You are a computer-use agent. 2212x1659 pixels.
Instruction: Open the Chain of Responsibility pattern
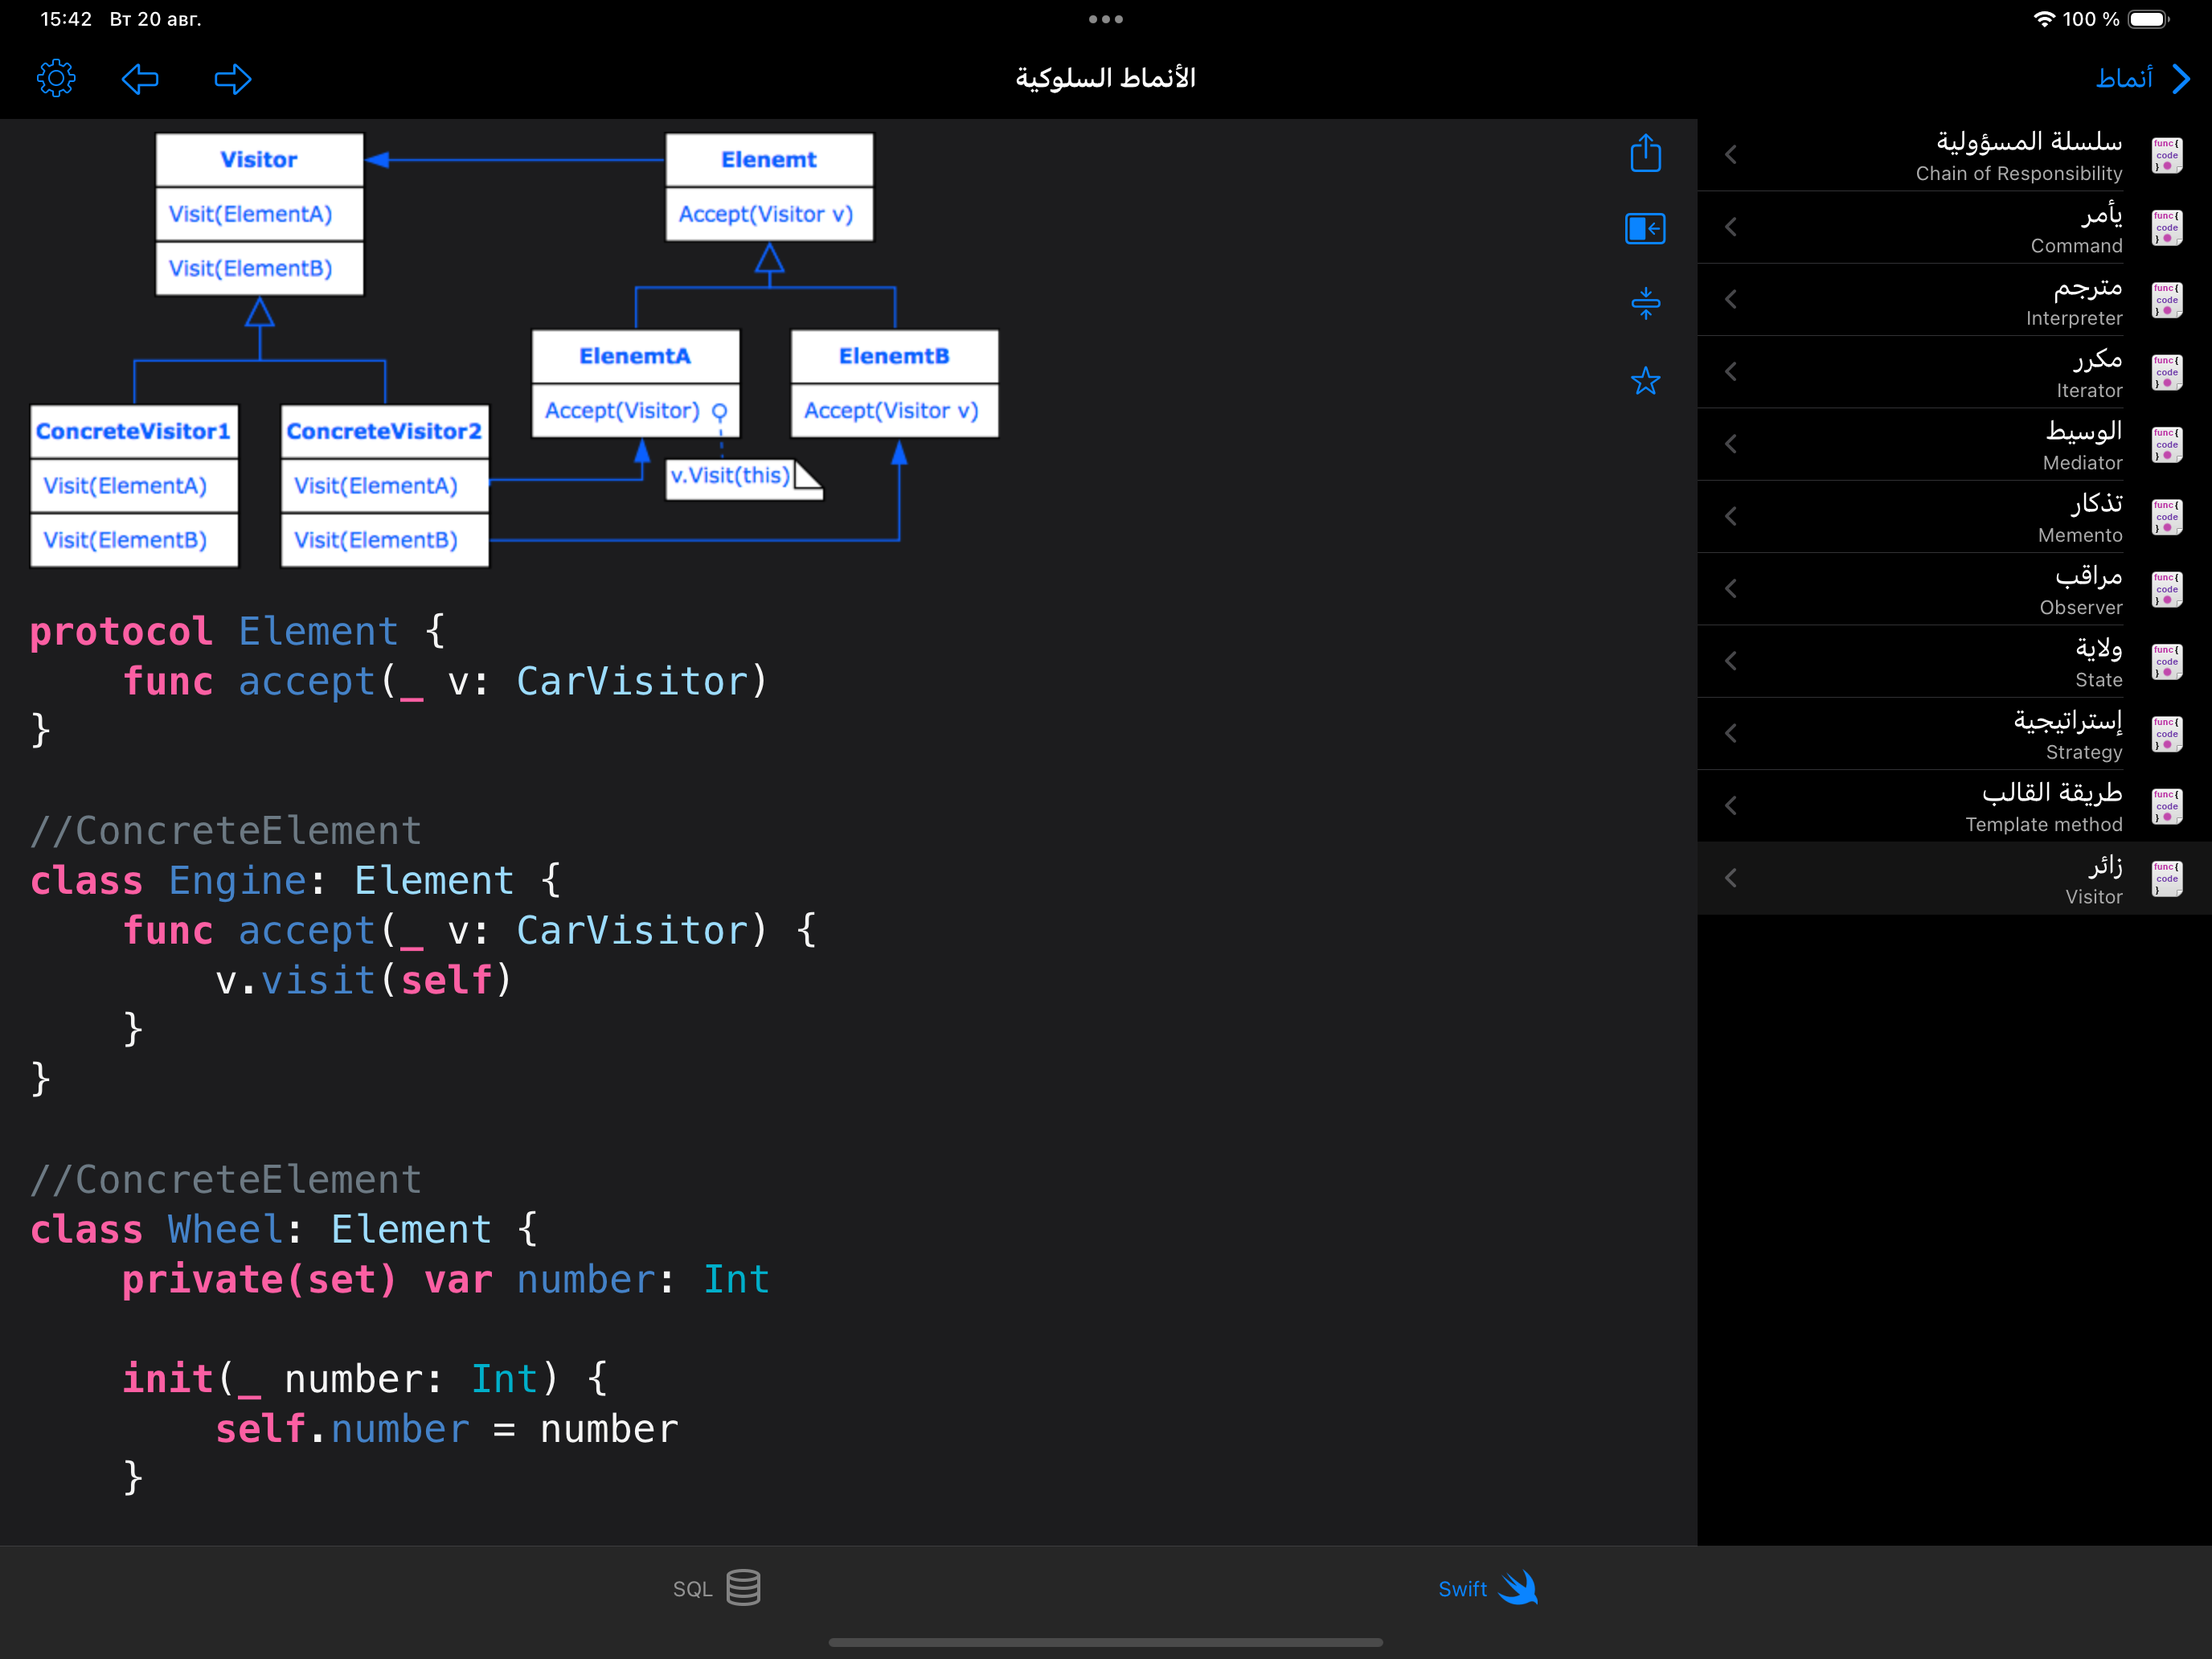click(x=1954, y=155)
